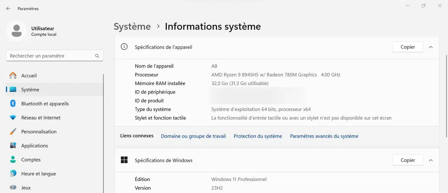Click the Accueil home icon
Screen dimensions: 448x193
coord(13,76)
